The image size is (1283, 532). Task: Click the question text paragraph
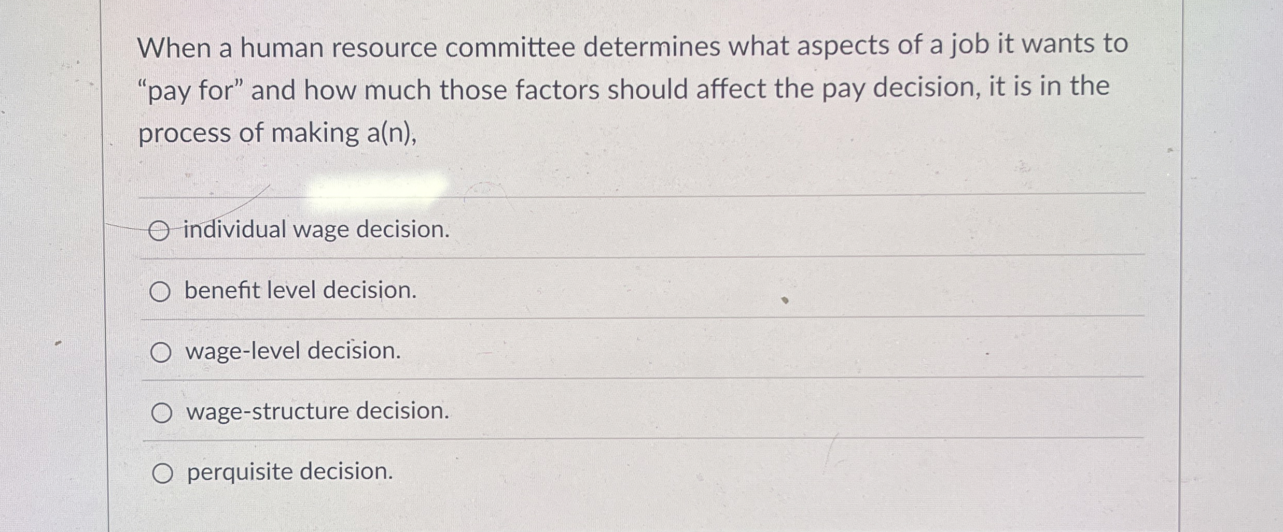click(622, 88)
